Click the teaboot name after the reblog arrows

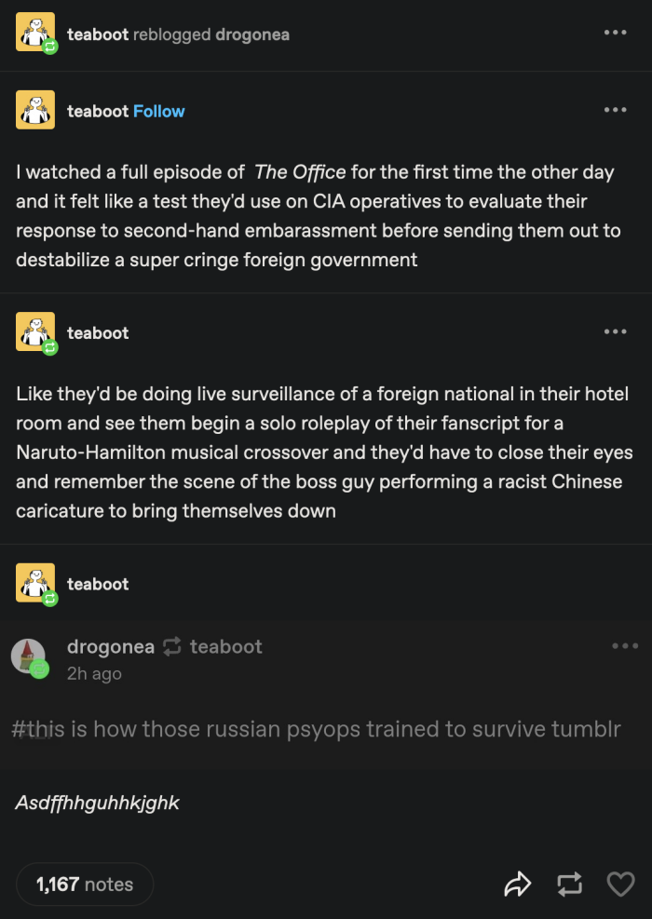coord(226,646)
